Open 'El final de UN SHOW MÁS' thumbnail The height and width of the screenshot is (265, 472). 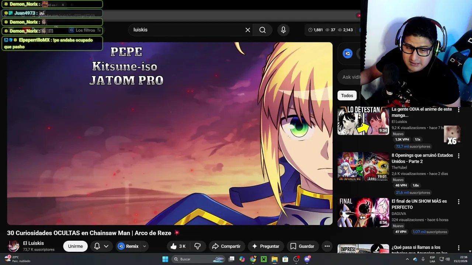[363, 212]
